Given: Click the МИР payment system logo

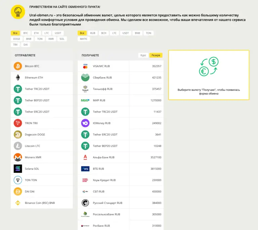Looking at the screenshot, I should (x=85, y=100).
